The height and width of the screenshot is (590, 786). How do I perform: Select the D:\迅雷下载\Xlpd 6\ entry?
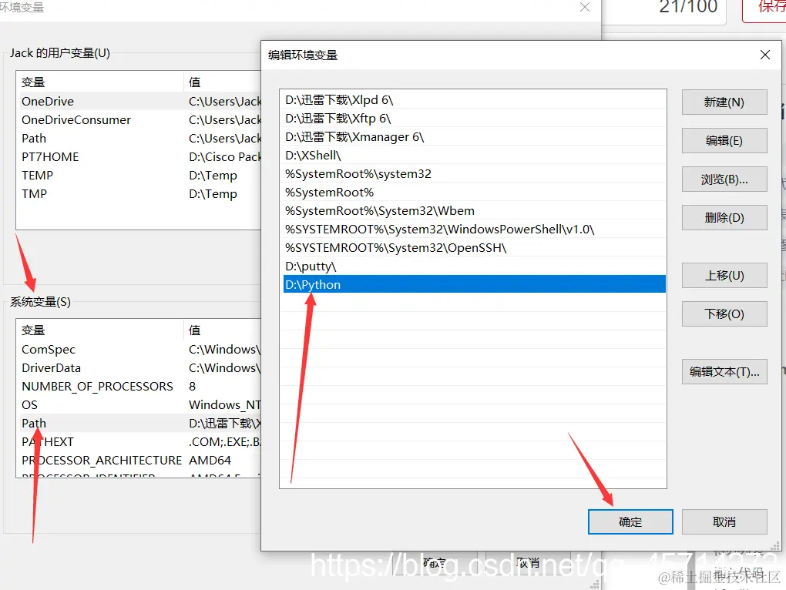(x=474, y=100)
